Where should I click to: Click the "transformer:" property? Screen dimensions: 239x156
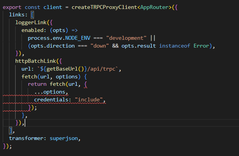pos(28,138)
